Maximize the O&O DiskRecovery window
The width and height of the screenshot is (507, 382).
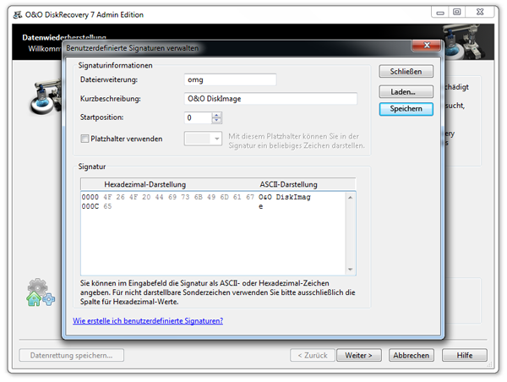point(456,13)
